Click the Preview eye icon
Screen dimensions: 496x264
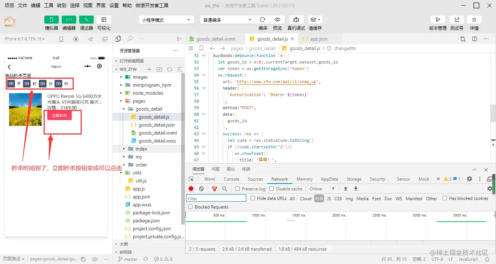click(277, 20)
